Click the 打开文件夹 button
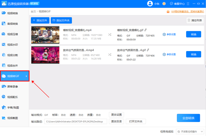Image resolution: width=206 pixels, height=136 pixels. (136, 122)
